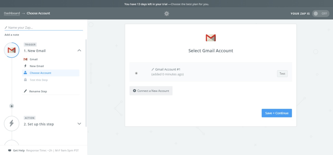Click the chat bubble icon beside Get Help
The width and height of the screenshot is (333, 155).
[10, 150]
